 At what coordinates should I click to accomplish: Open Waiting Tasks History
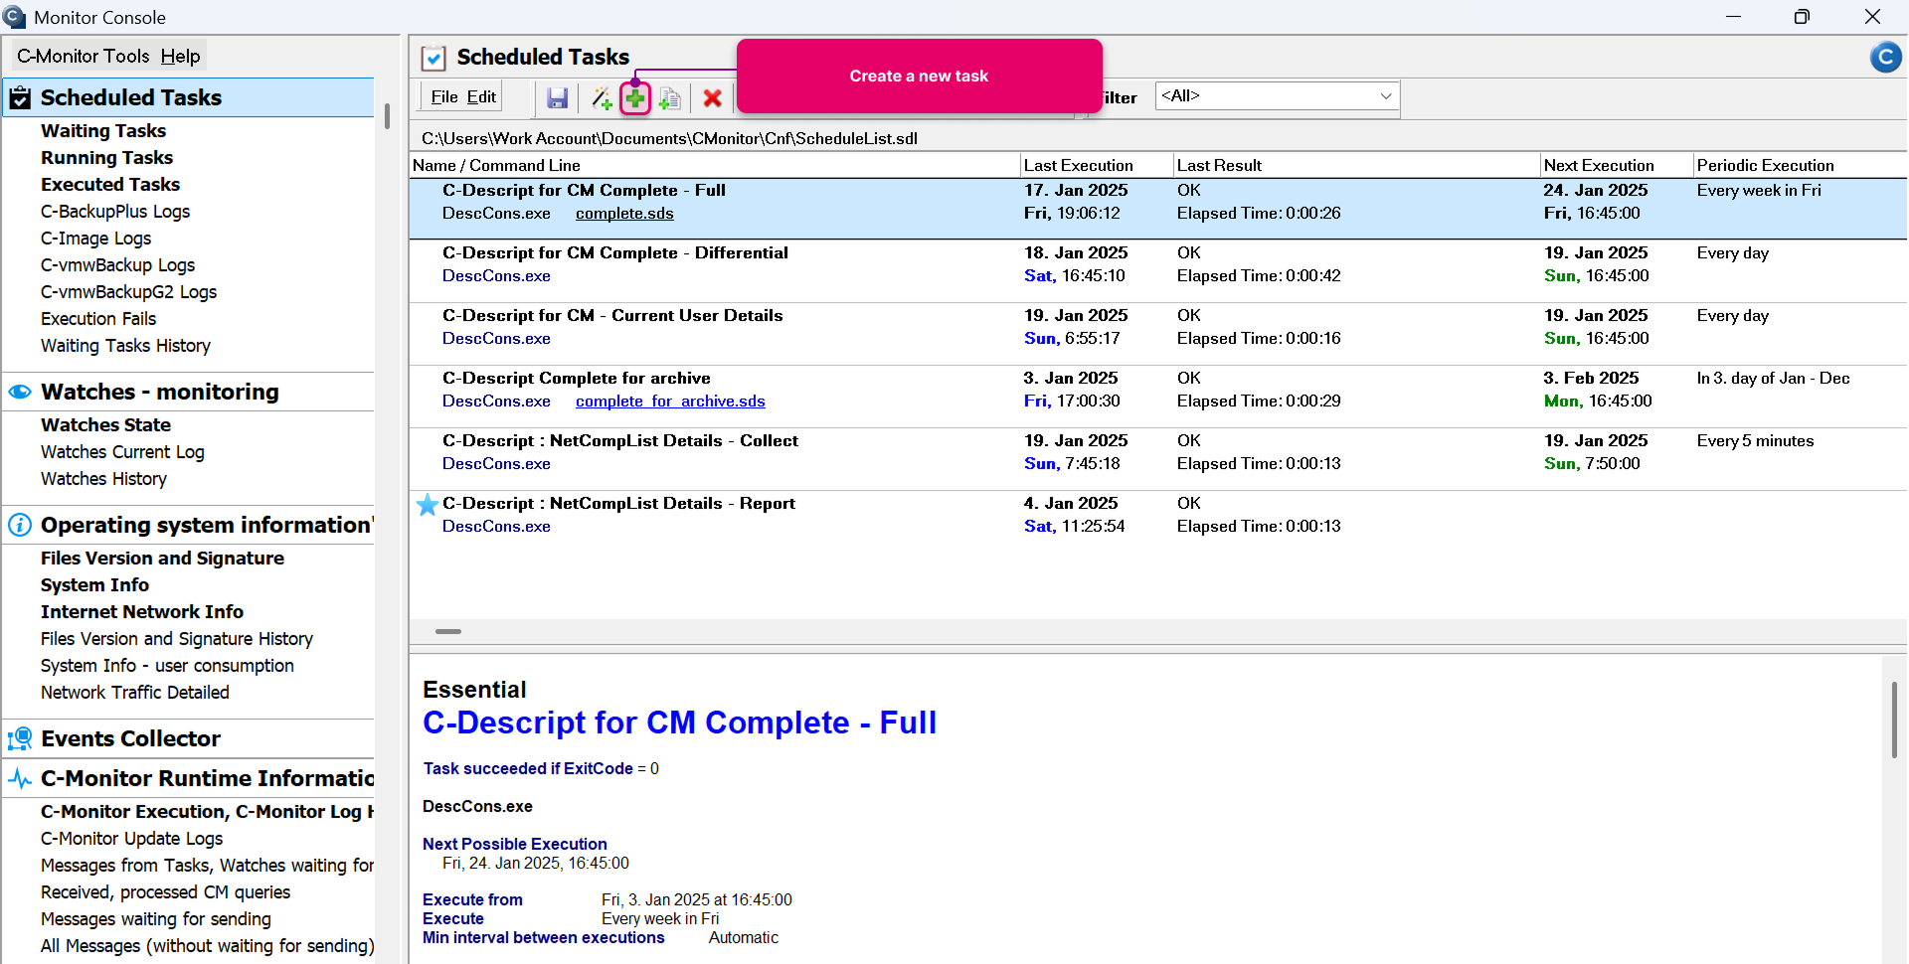pos(125,345)
